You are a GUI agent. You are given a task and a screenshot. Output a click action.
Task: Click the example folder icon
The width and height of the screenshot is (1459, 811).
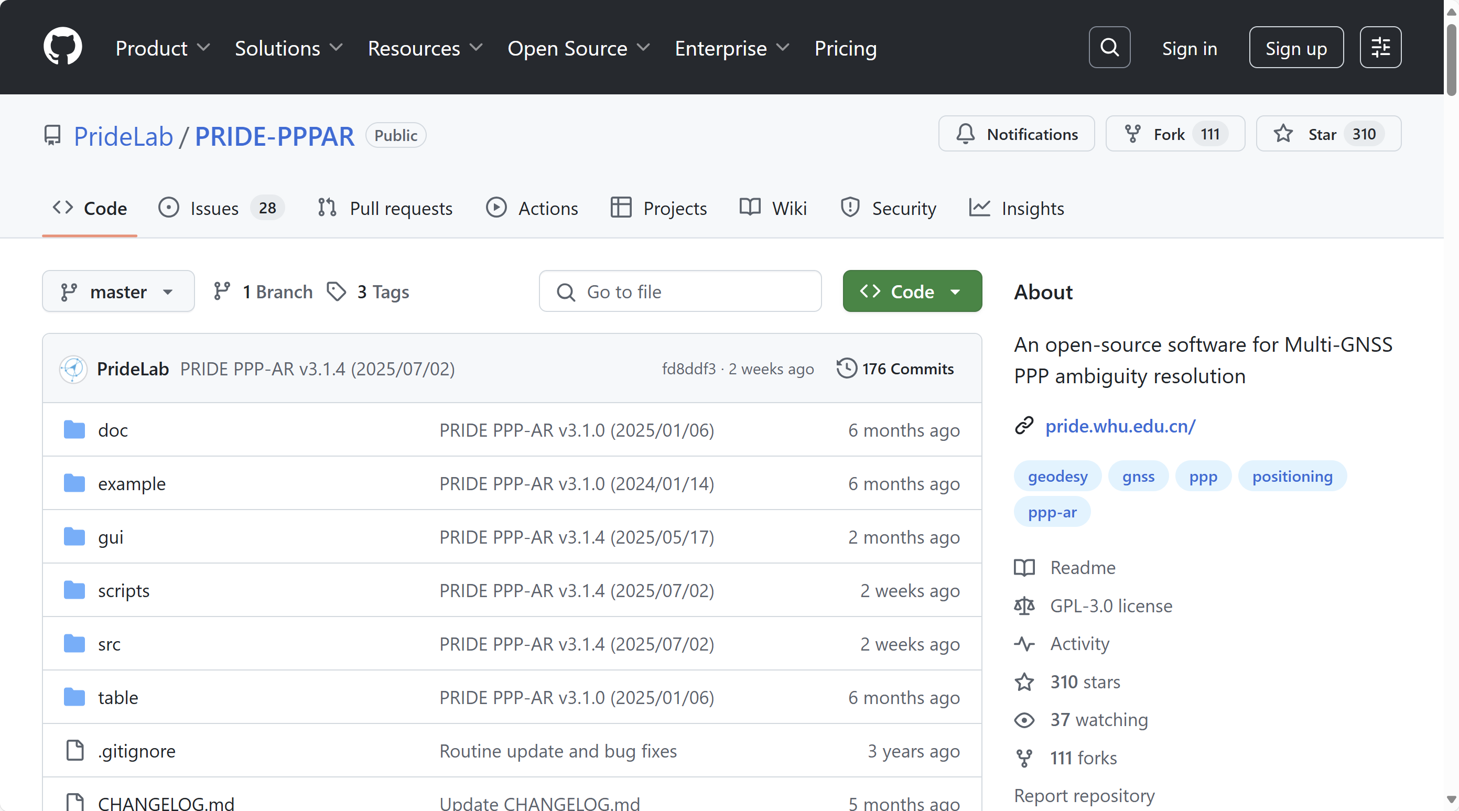[74, 483]
